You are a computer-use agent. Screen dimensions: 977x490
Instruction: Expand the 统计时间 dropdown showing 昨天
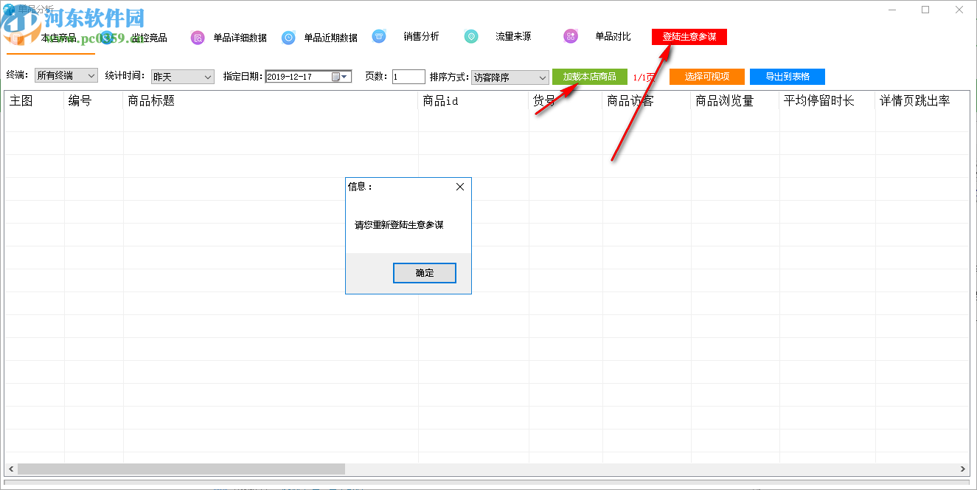(x=206, y=77)
